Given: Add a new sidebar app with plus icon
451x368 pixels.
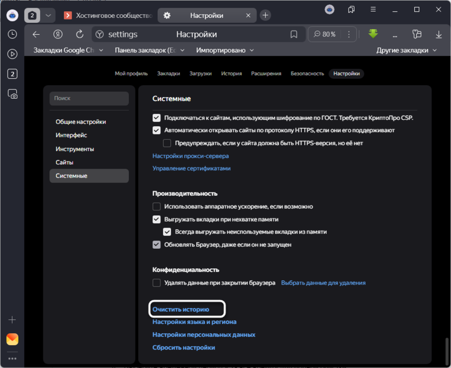Looking at the screenshot, I should coord(12,320).
